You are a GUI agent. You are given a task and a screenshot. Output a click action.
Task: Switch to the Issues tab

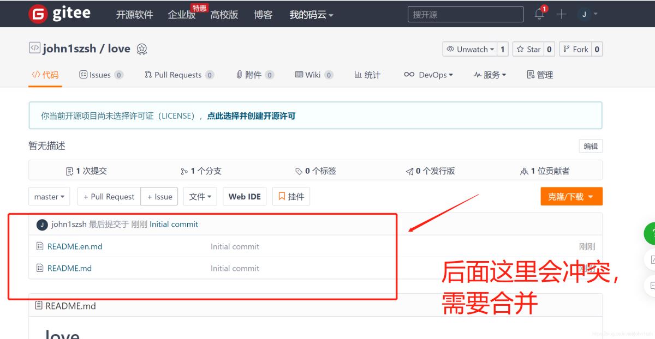[x=102, y=75]
